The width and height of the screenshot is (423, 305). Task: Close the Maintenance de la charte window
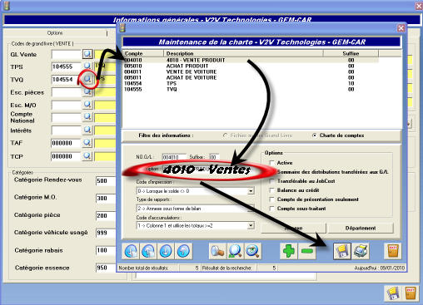(401, 28)
